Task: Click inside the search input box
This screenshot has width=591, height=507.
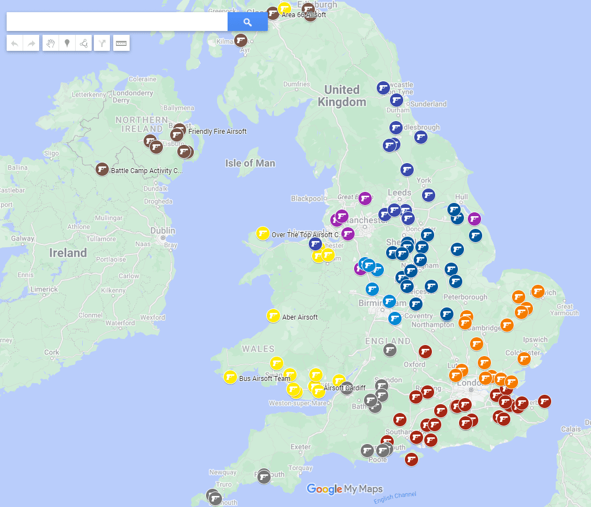Action: (x=116, y=22)
